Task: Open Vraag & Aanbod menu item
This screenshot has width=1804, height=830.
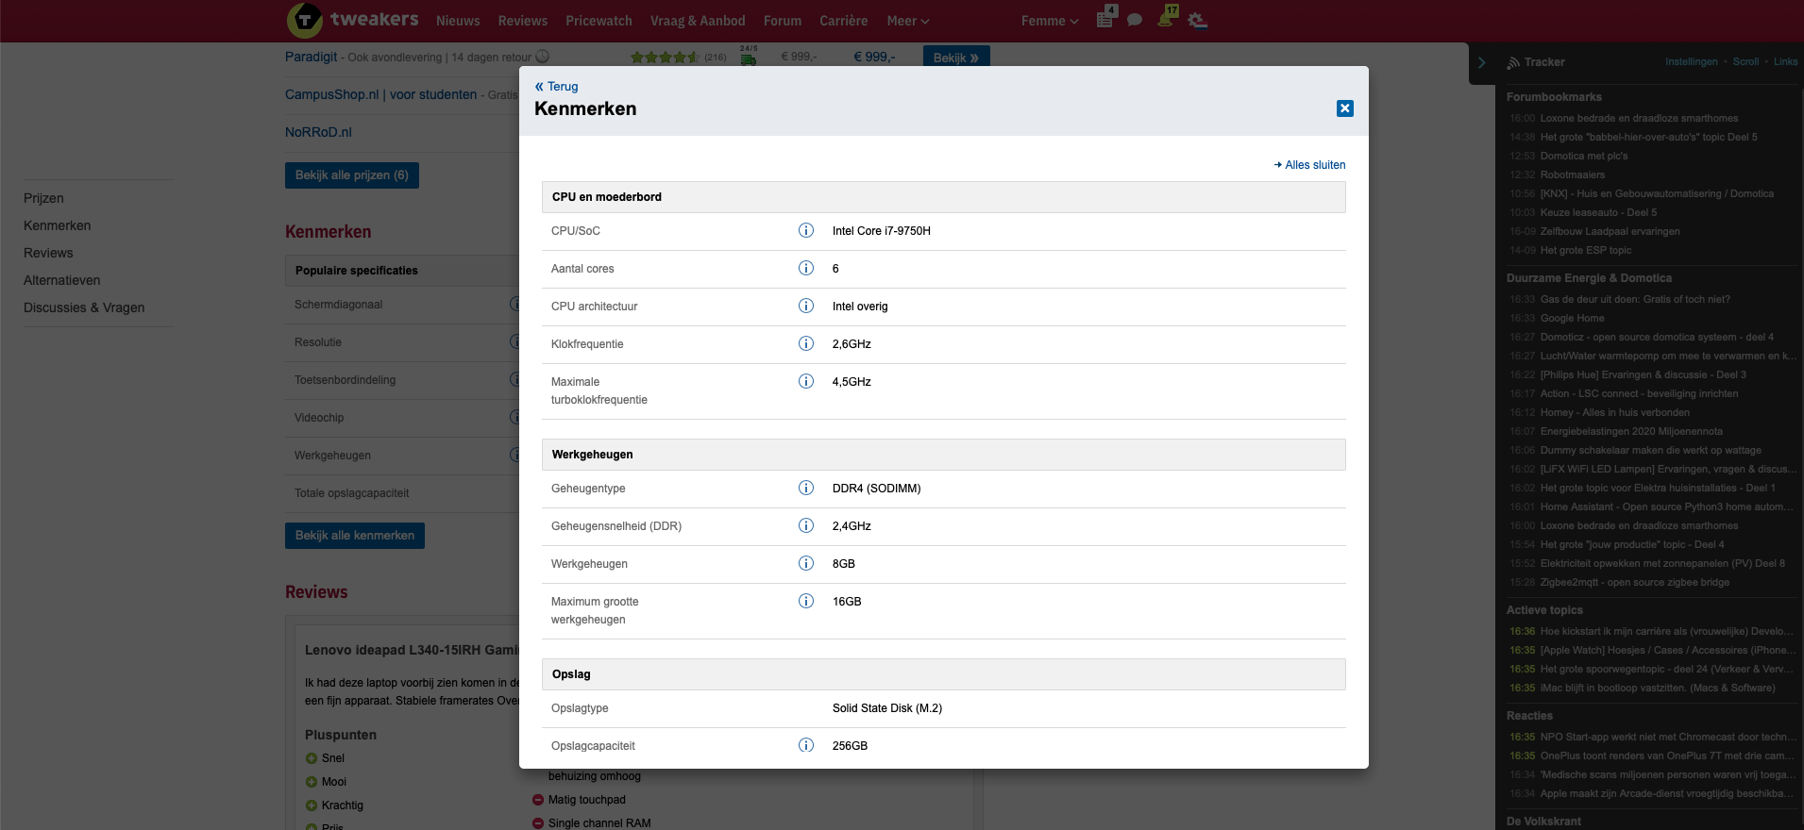Action: [698, 21]
